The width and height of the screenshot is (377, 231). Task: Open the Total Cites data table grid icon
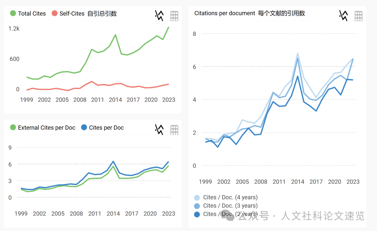coord(174,15)
